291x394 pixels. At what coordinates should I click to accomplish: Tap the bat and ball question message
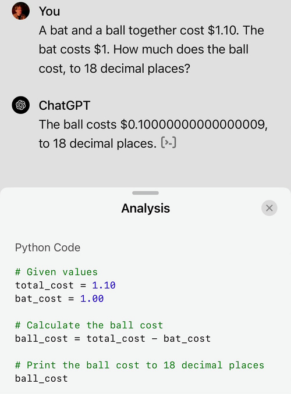(x=151, y=49)
